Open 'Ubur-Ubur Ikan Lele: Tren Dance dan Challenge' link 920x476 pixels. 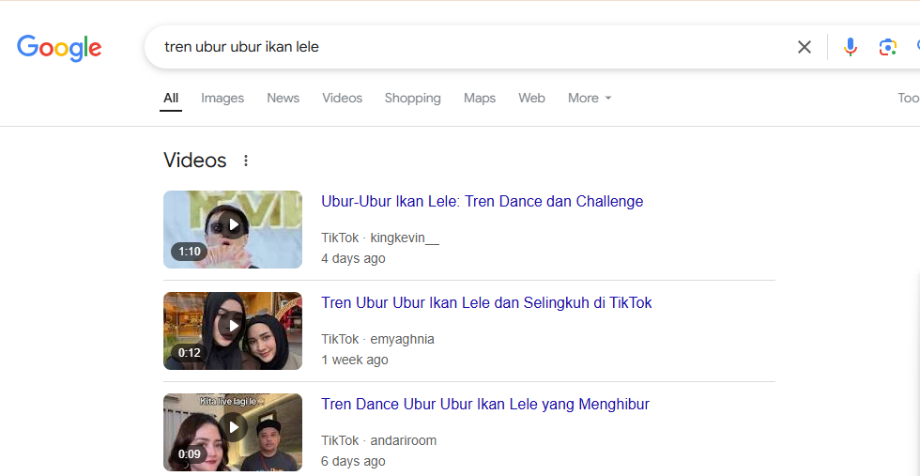pyautogui.click(x=483, y=201)
